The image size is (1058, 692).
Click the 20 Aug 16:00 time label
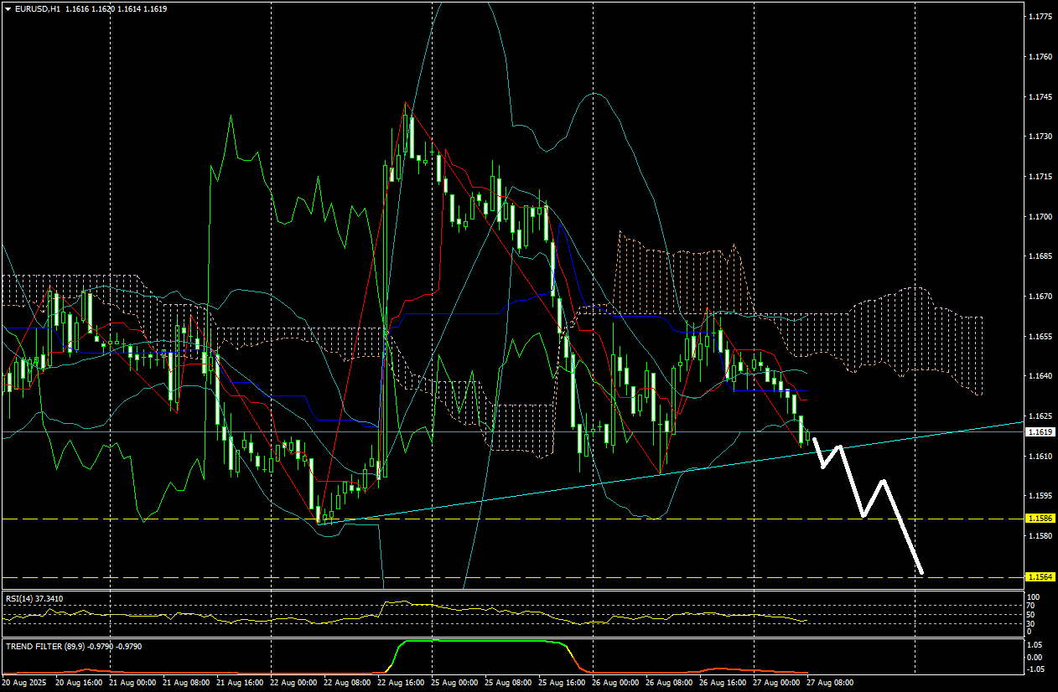[x=79, y=683]
